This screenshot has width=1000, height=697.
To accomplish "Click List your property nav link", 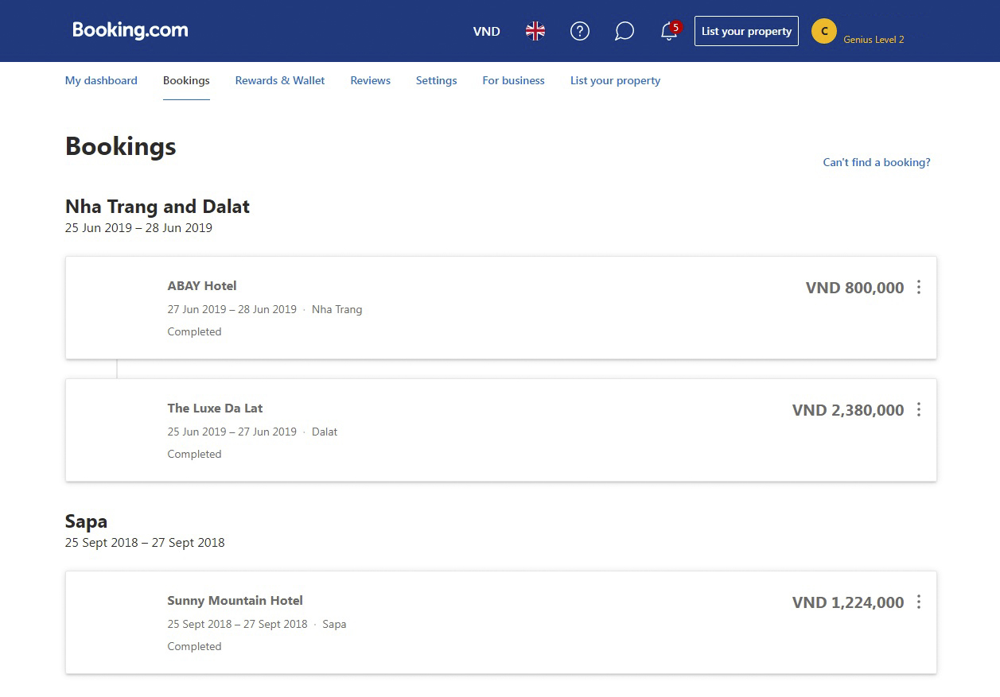I will point(615,80).
